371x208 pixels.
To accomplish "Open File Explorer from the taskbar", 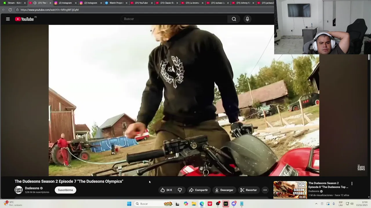I will pos(194,204).
